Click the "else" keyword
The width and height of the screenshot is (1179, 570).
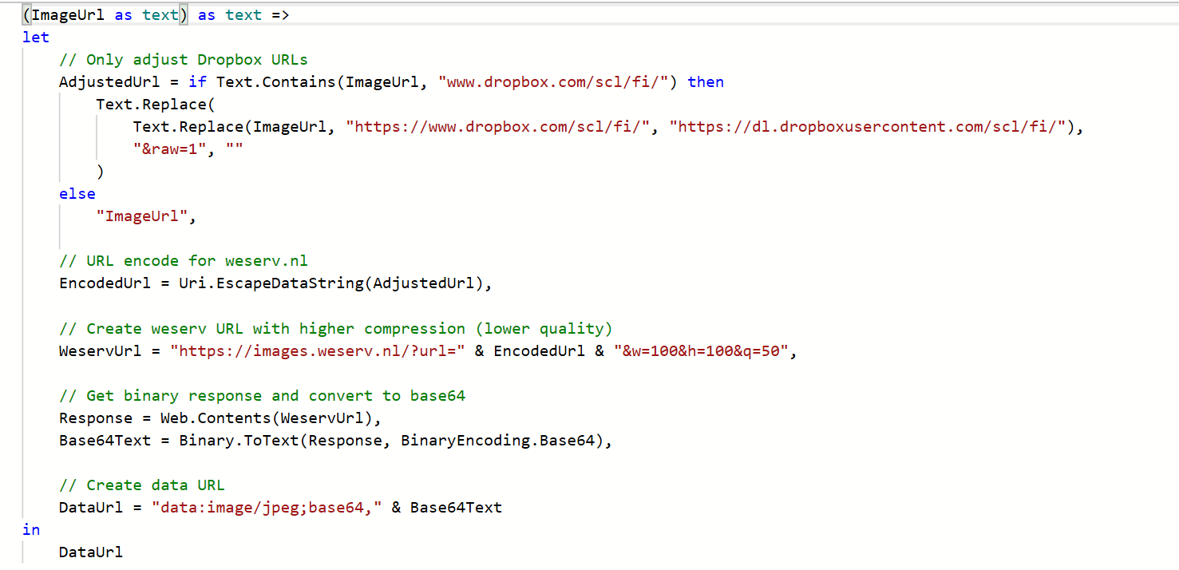tap(77, 194)
